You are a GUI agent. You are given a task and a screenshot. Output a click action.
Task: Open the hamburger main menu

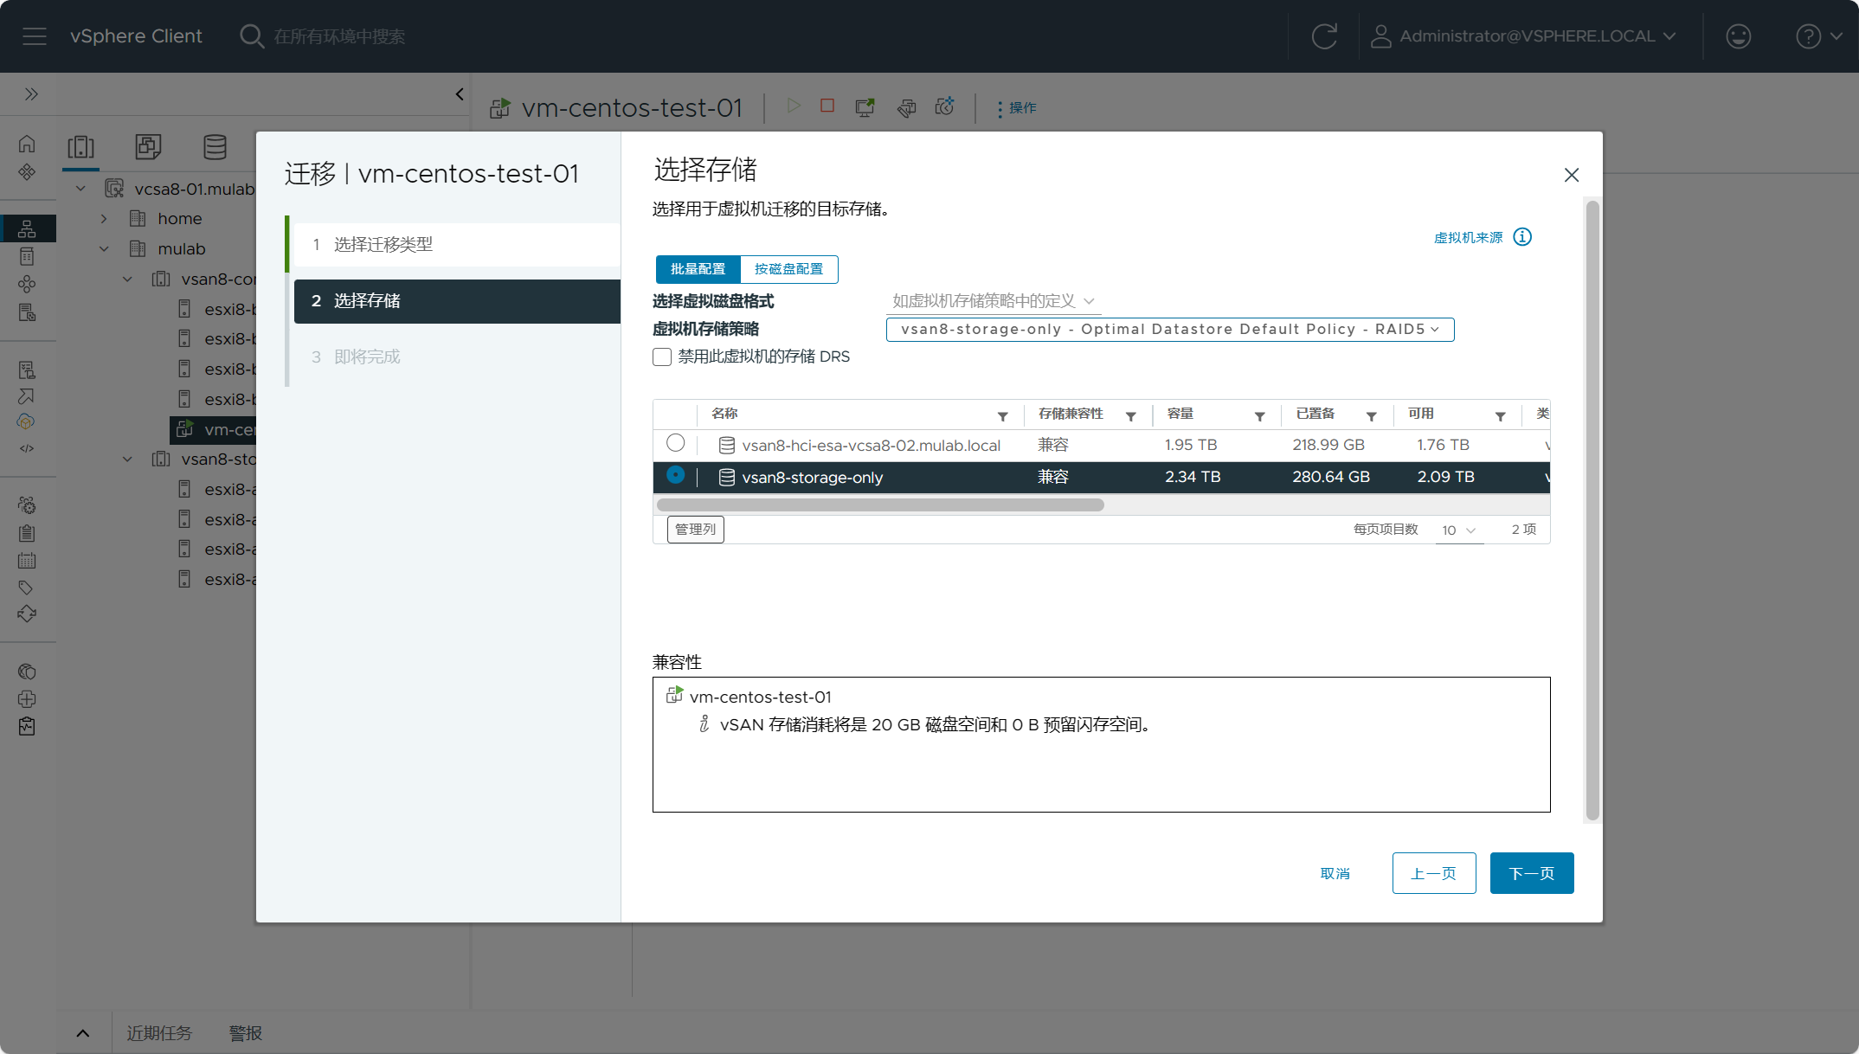tap(35, 36)
